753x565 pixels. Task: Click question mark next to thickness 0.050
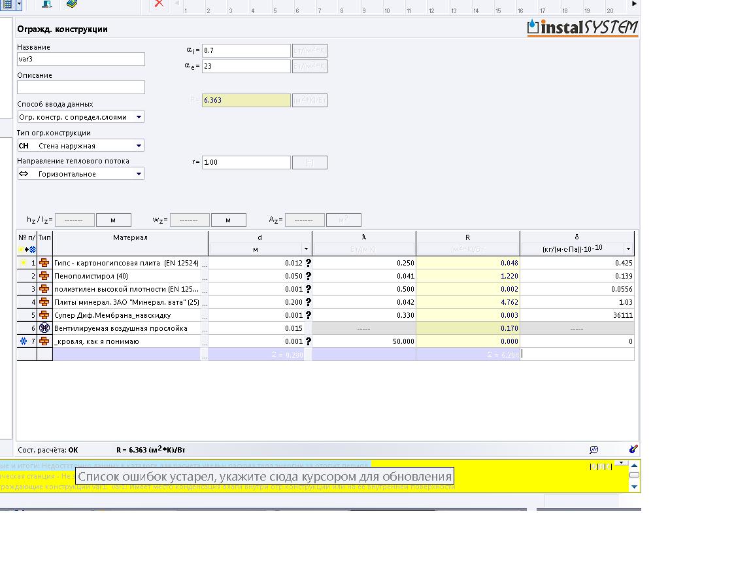[x=309, y=276]
